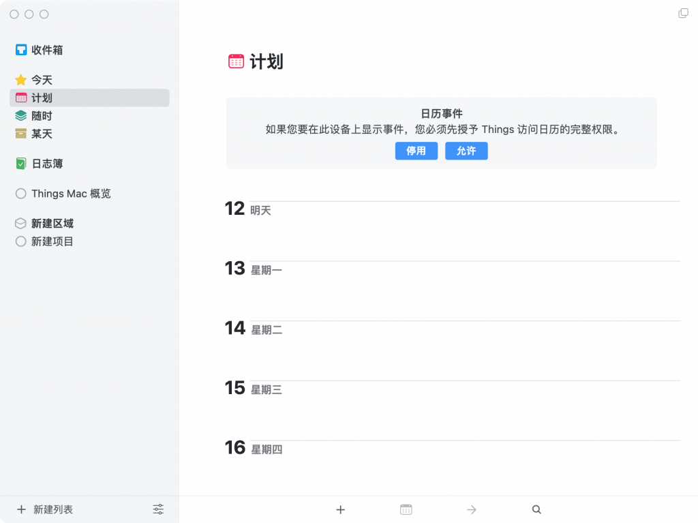The height and width of the screenshot is (523, 698).
Task: Click 允许 to grant calendar access
Action: click(466, 151)
